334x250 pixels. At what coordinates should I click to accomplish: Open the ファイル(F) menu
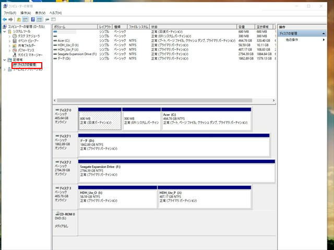10,13
